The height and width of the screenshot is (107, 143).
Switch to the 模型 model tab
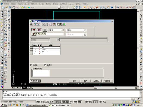(24, 87)
